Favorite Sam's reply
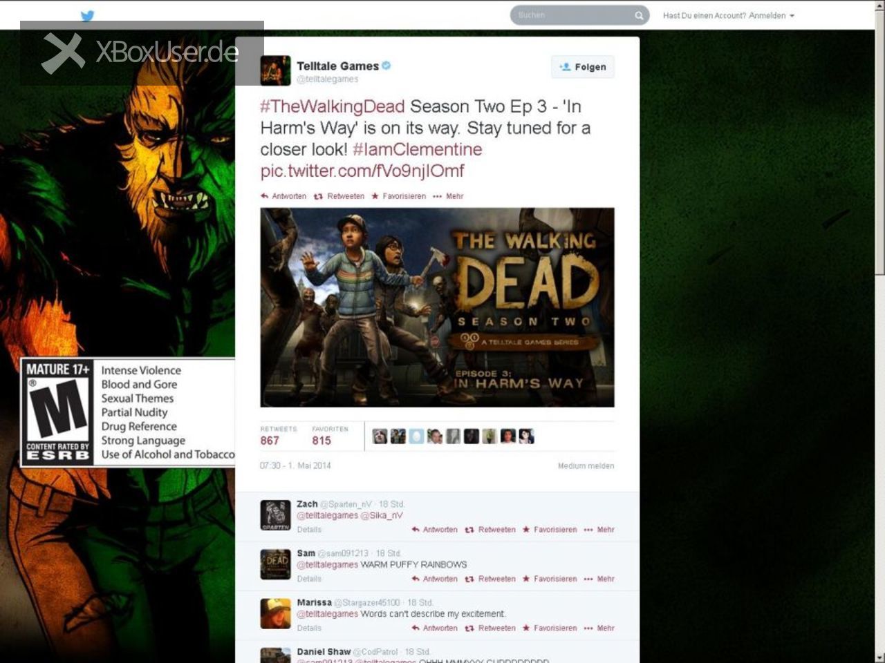The width and height of the screenshot is (885, 663). (x=550, y=579)
